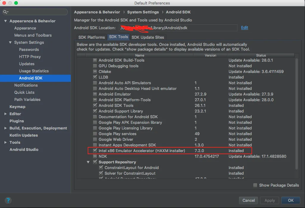The width and height of the screenshot is (305, 208).
Task: Click the SDK tools list vertical scrollbar
Action: pos(297,114)
